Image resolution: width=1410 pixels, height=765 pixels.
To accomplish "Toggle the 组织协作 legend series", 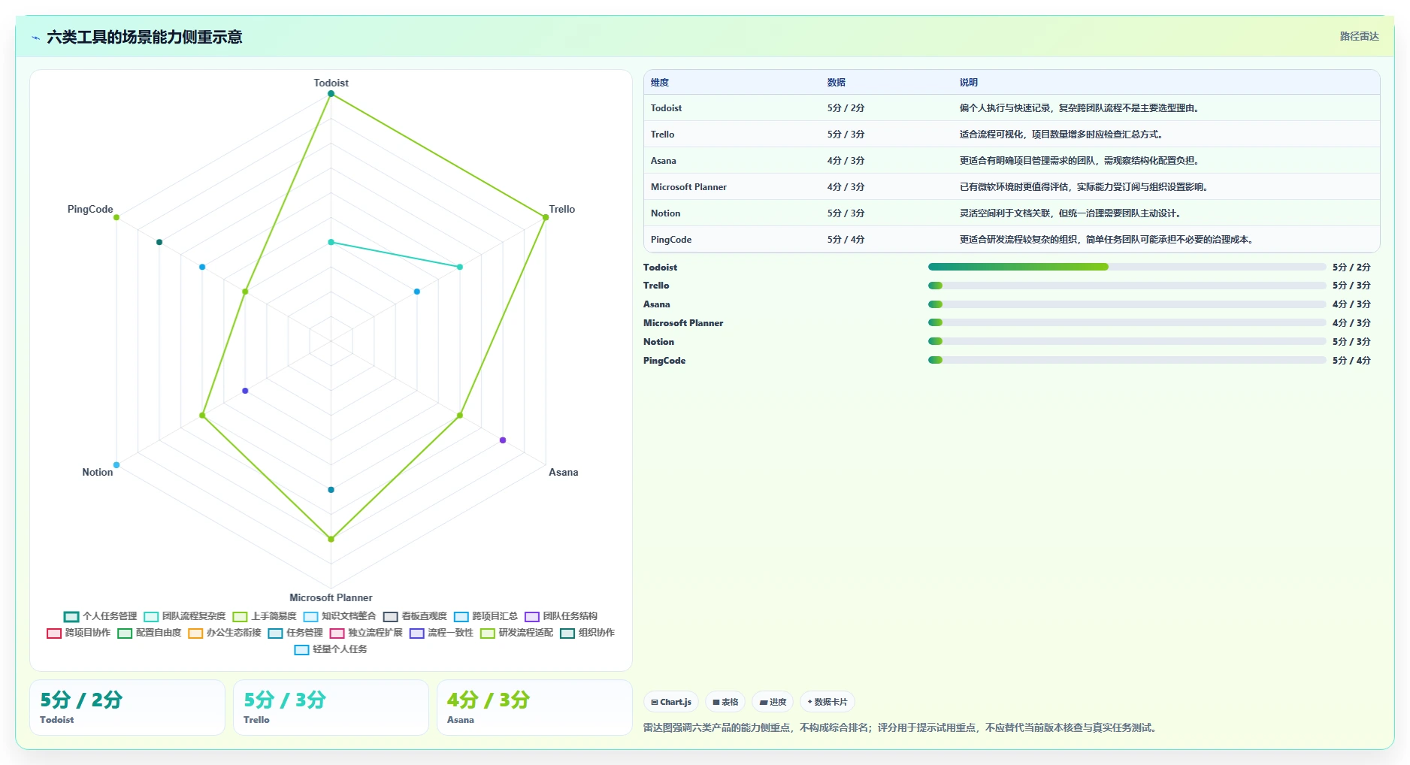I will pos(587,633).
